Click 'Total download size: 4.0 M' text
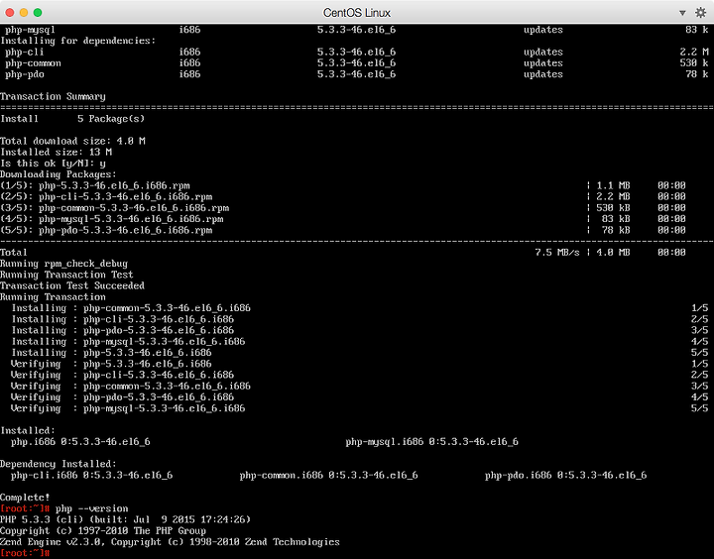Image resolution: width=714 pixels, height=559 pixels. point(72,141)
